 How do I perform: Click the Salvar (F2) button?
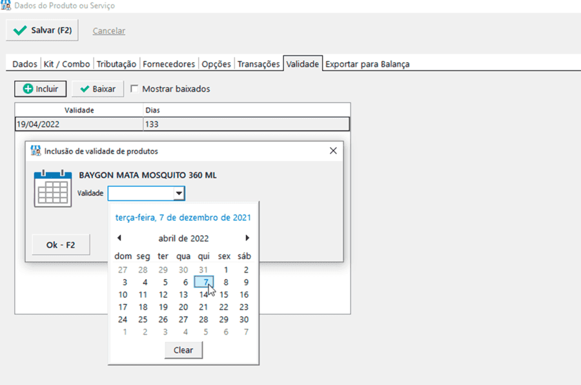pyautogui.click(x=42, y=30)
